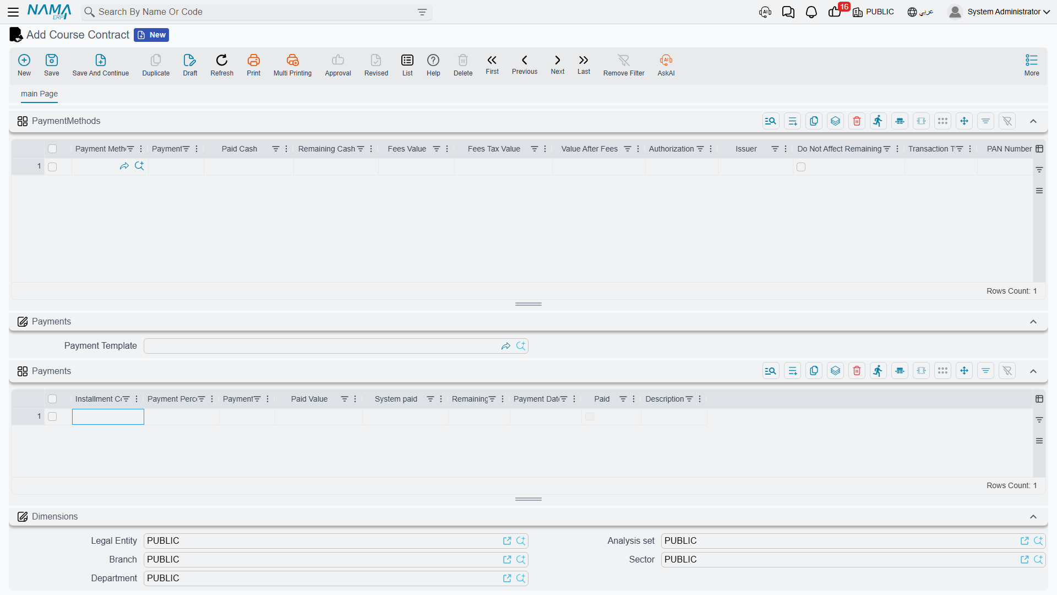
Task: Open Paid Cash column menu
Action: click(286, 149)
